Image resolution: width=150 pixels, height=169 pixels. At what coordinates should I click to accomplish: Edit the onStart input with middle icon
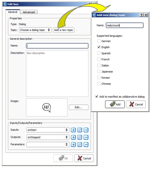[x=79, y=130]
